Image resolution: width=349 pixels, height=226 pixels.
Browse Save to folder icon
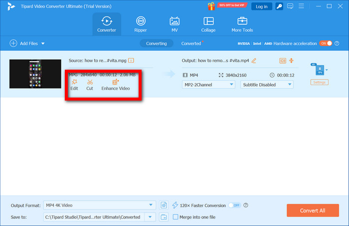tap(164, 217)
